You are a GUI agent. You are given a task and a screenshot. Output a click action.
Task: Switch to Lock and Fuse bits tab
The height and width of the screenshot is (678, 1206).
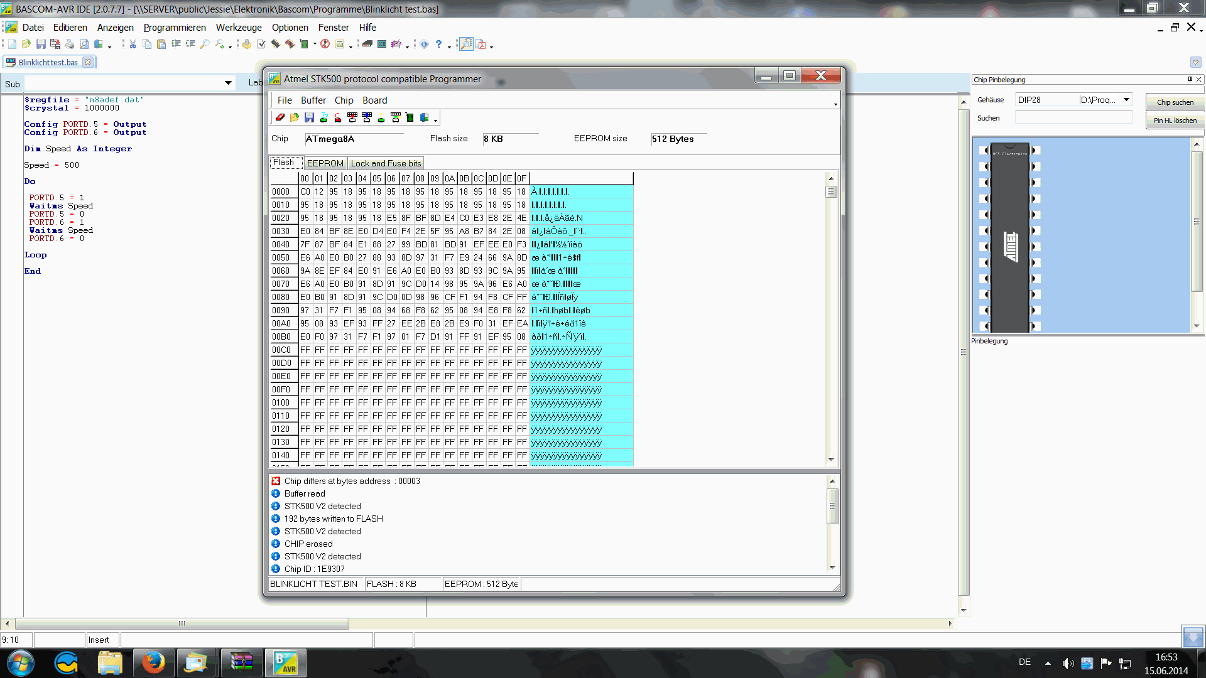(x=386, y=163)
